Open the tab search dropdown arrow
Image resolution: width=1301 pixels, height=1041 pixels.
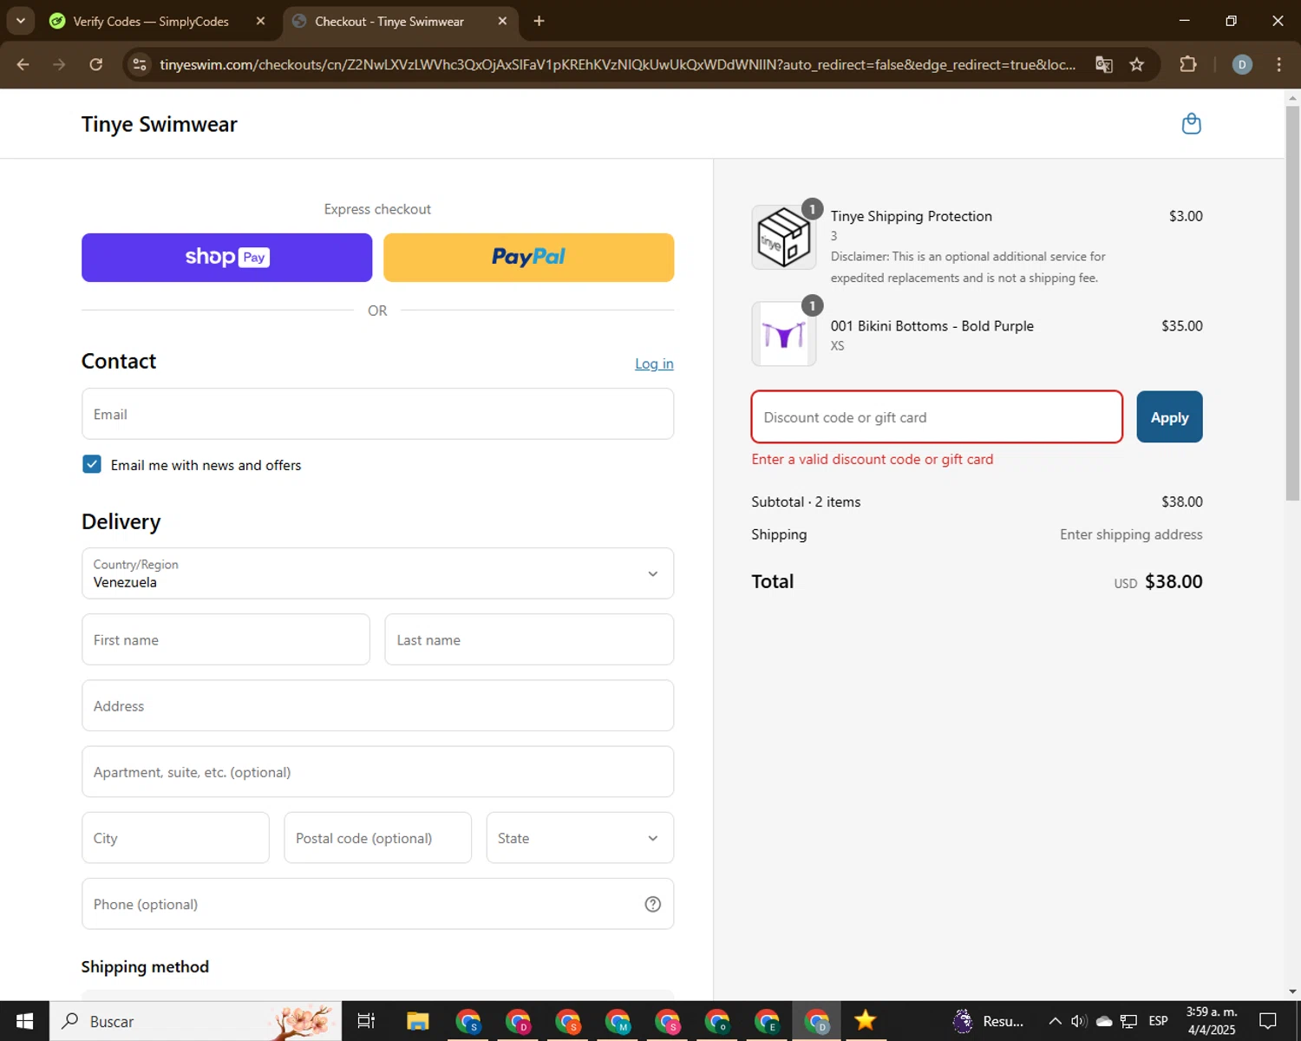[20, 21]
